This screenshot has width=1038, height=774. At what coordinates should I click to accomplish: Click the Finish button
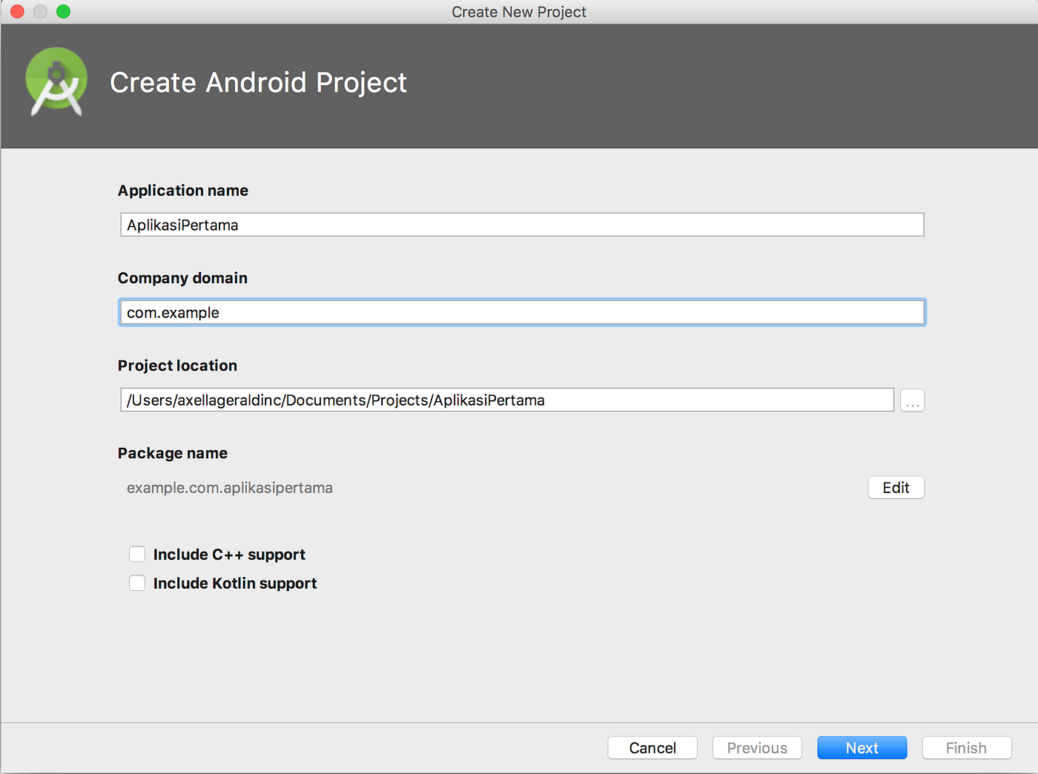point(966,747)
